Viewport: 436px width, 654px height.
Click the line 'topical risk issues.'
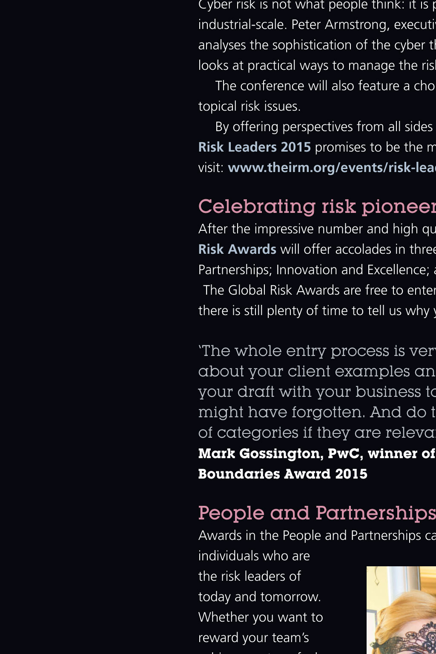tap(250, 106)
